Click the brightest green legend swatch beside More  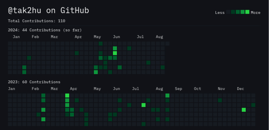click(x=247, y=12)
